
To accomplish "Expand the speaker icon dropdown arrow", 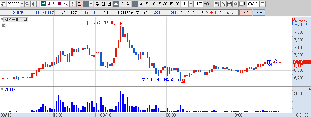I will click(x=38, y=4).
